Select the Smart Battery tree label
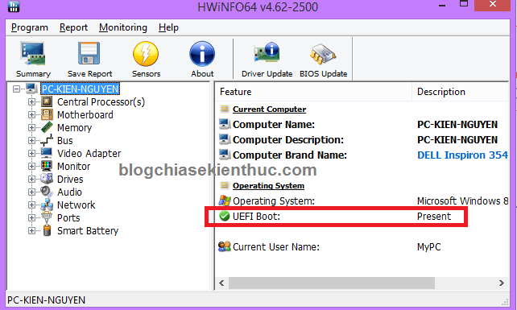517x310 pixels. 88,230
